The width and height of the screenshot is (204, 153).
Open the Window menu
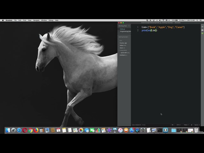[44, 20]
